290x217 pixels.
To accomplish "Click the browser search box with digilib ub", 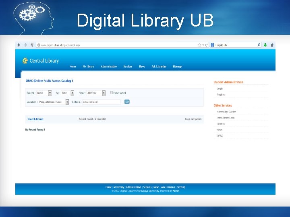I will [236, 45].
